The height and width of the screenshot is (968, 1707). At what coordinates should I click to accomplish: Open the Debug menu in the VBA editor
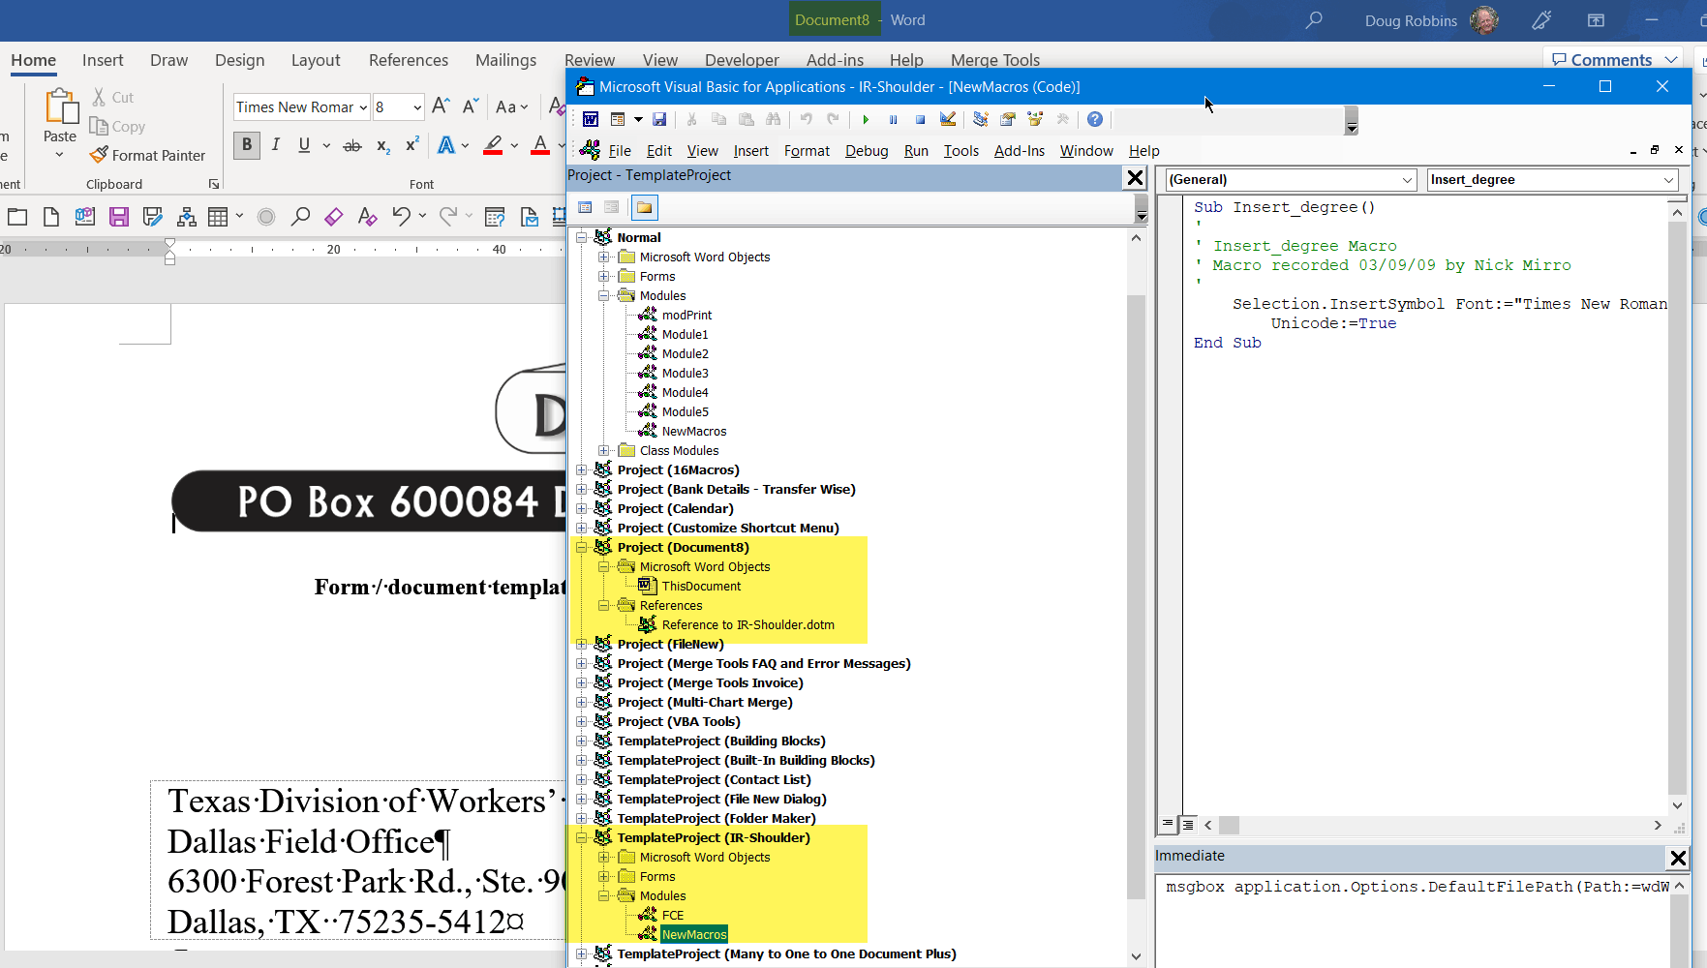click(867, 151)
